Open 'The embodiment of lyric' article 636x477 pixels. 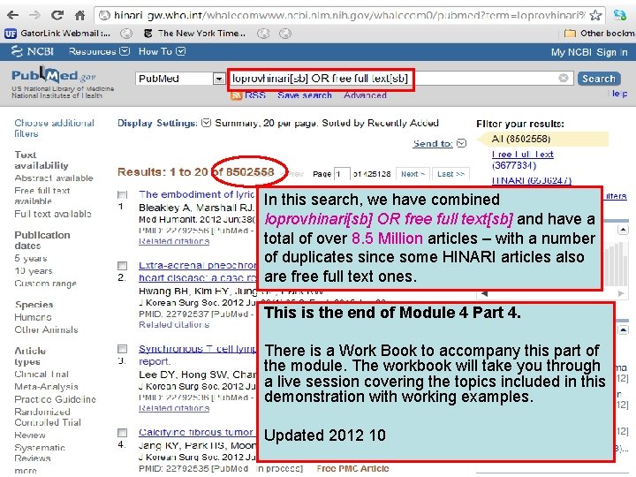coord(197,194)
